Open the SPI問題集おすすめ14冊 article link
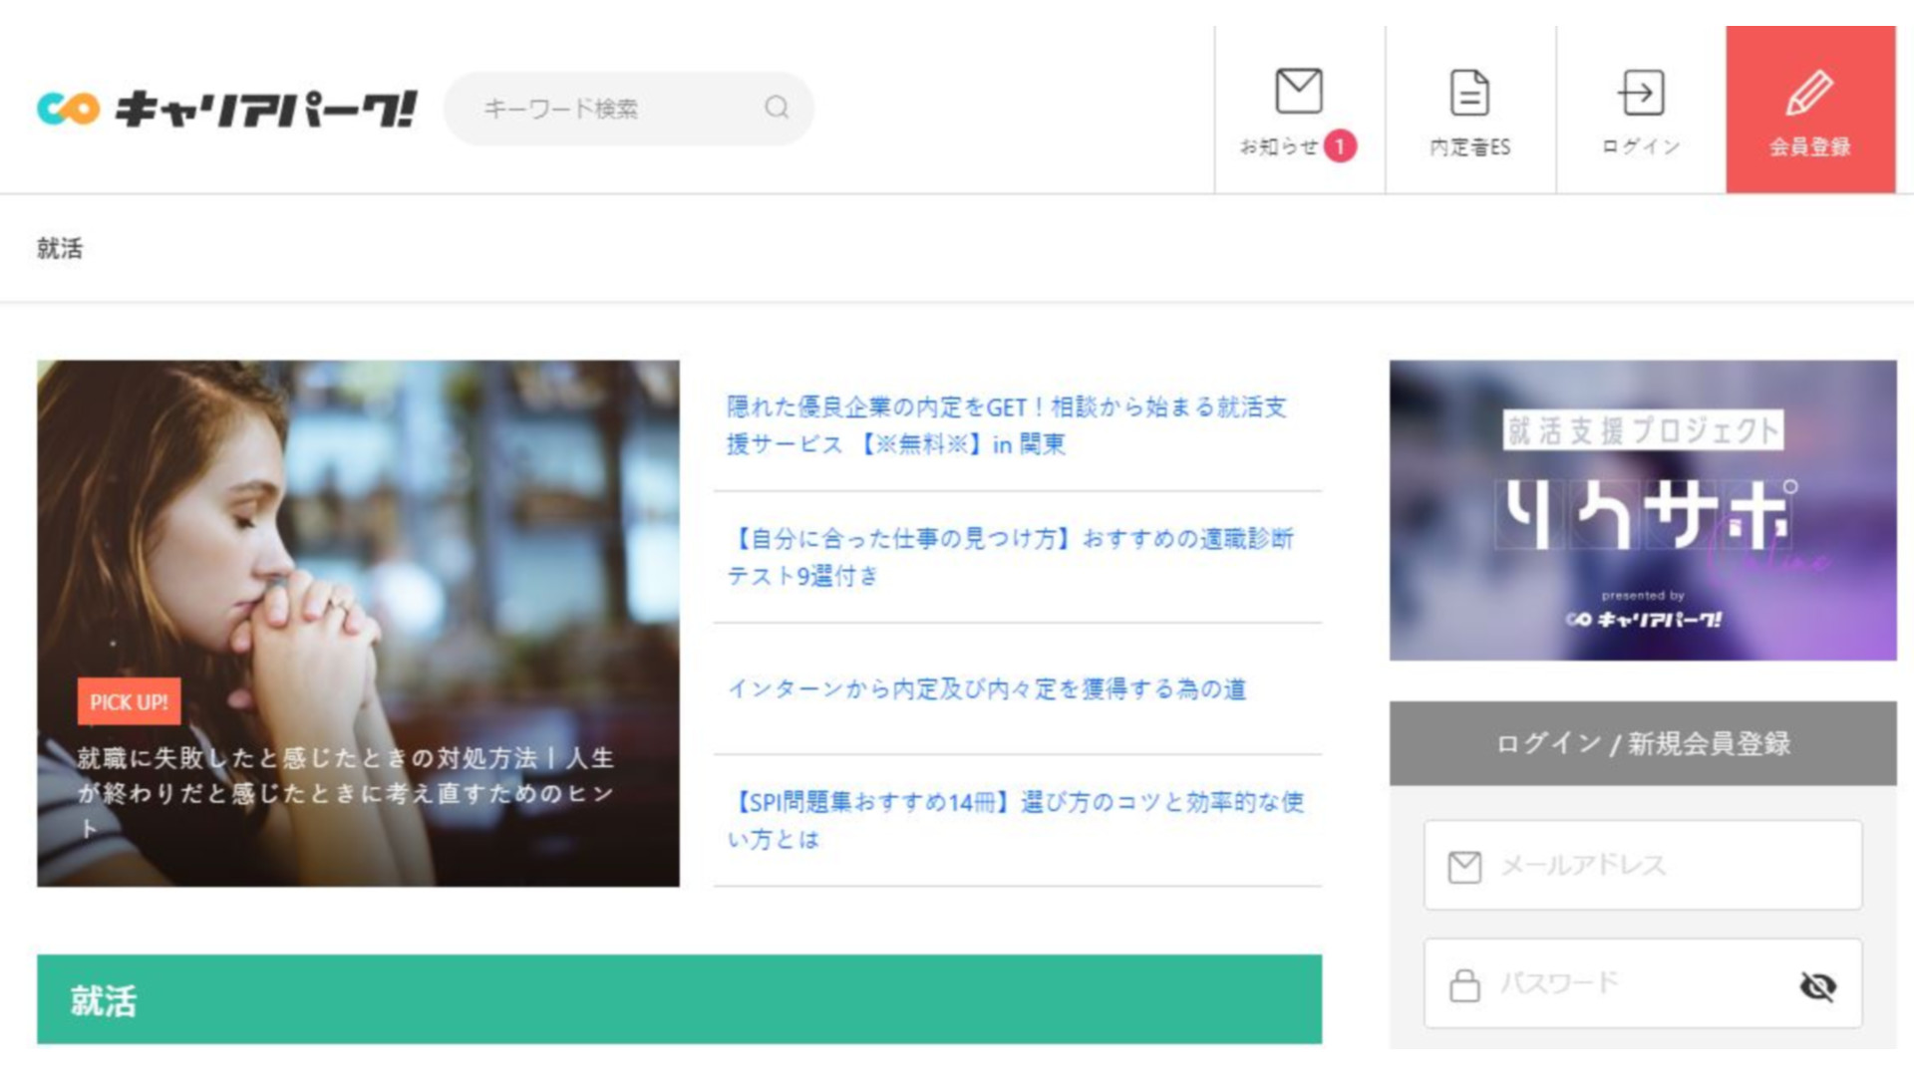 click(1015, 820)
